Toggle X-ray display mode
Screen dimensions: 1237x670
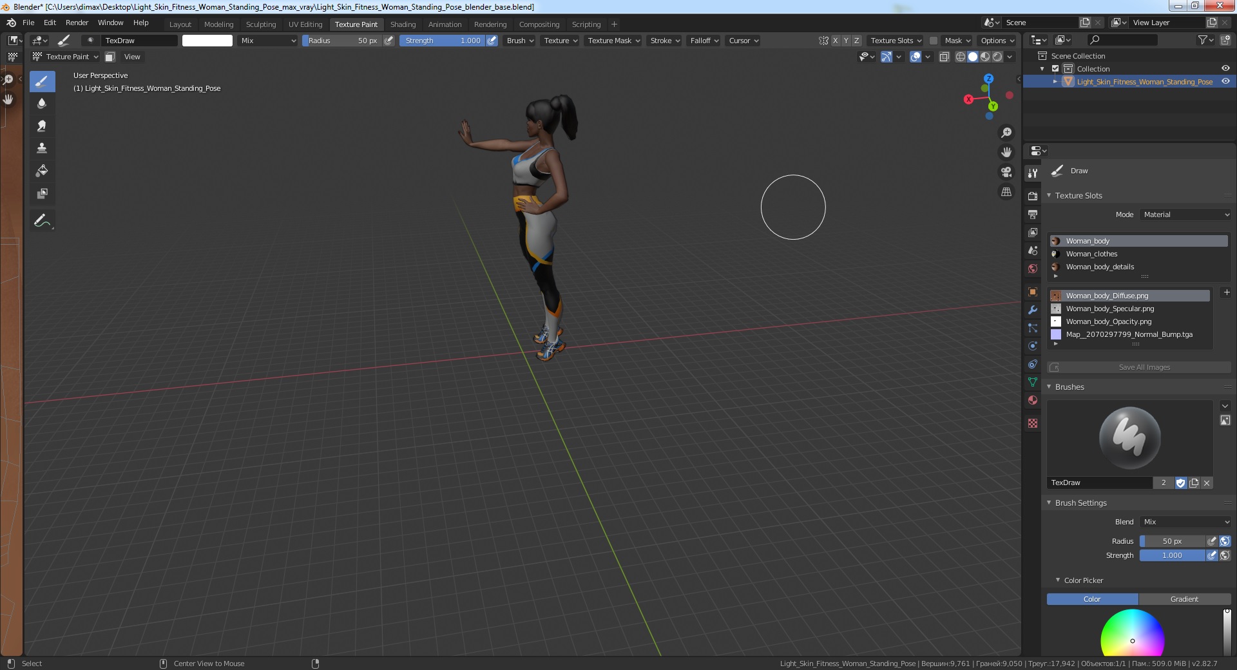pos(944,57)
